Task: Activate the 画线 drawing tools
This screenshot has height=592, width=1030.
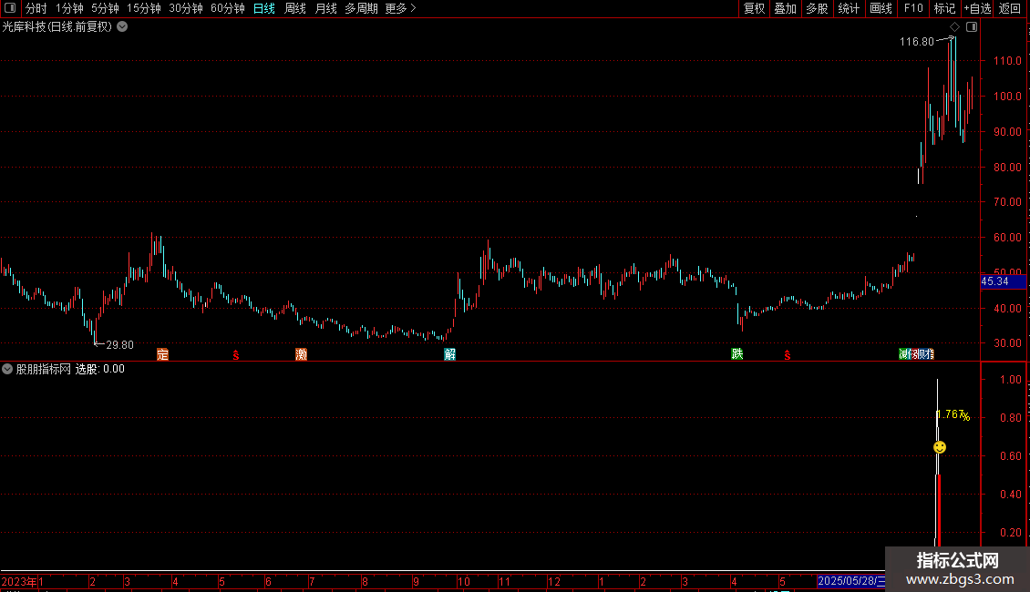Action: (881, 8)
